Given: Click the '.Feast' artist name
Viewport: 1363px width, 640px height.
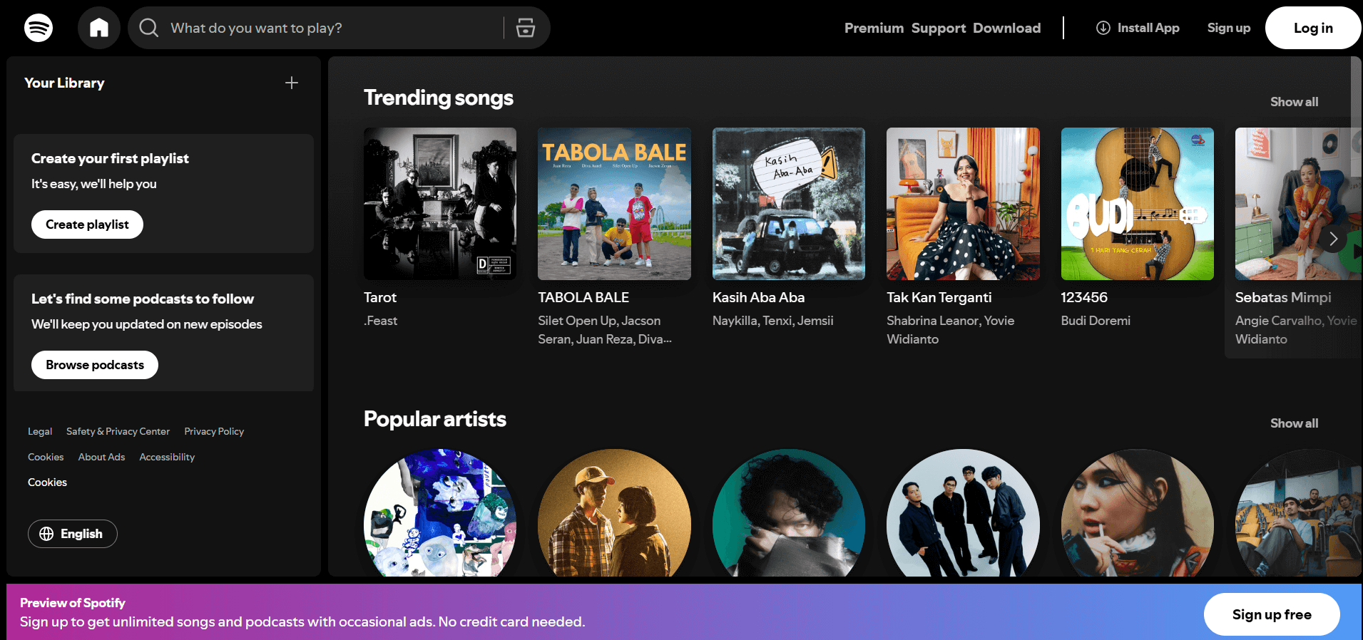Looking at the screenshot, I should click(381, 321).
